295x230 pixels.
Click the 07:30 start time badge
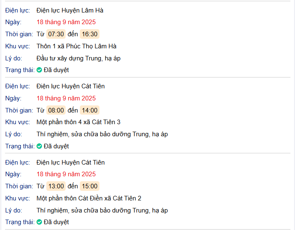point(56,34)
